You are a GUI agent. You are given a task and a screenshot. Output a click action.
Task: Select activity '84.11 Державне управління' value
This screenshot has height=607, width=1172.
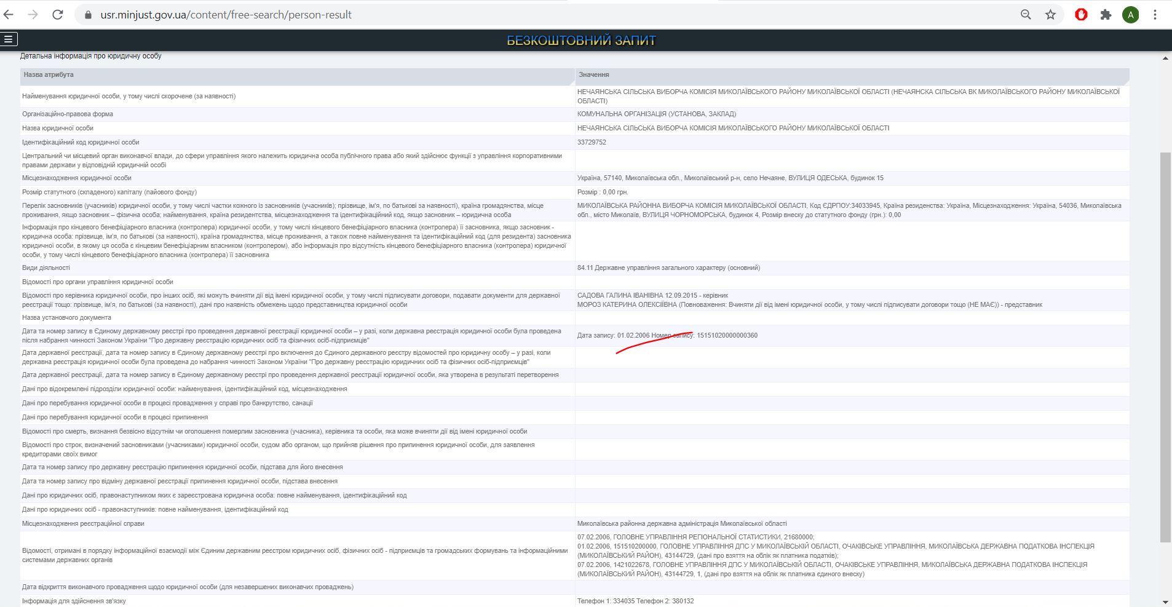(668, 268)
